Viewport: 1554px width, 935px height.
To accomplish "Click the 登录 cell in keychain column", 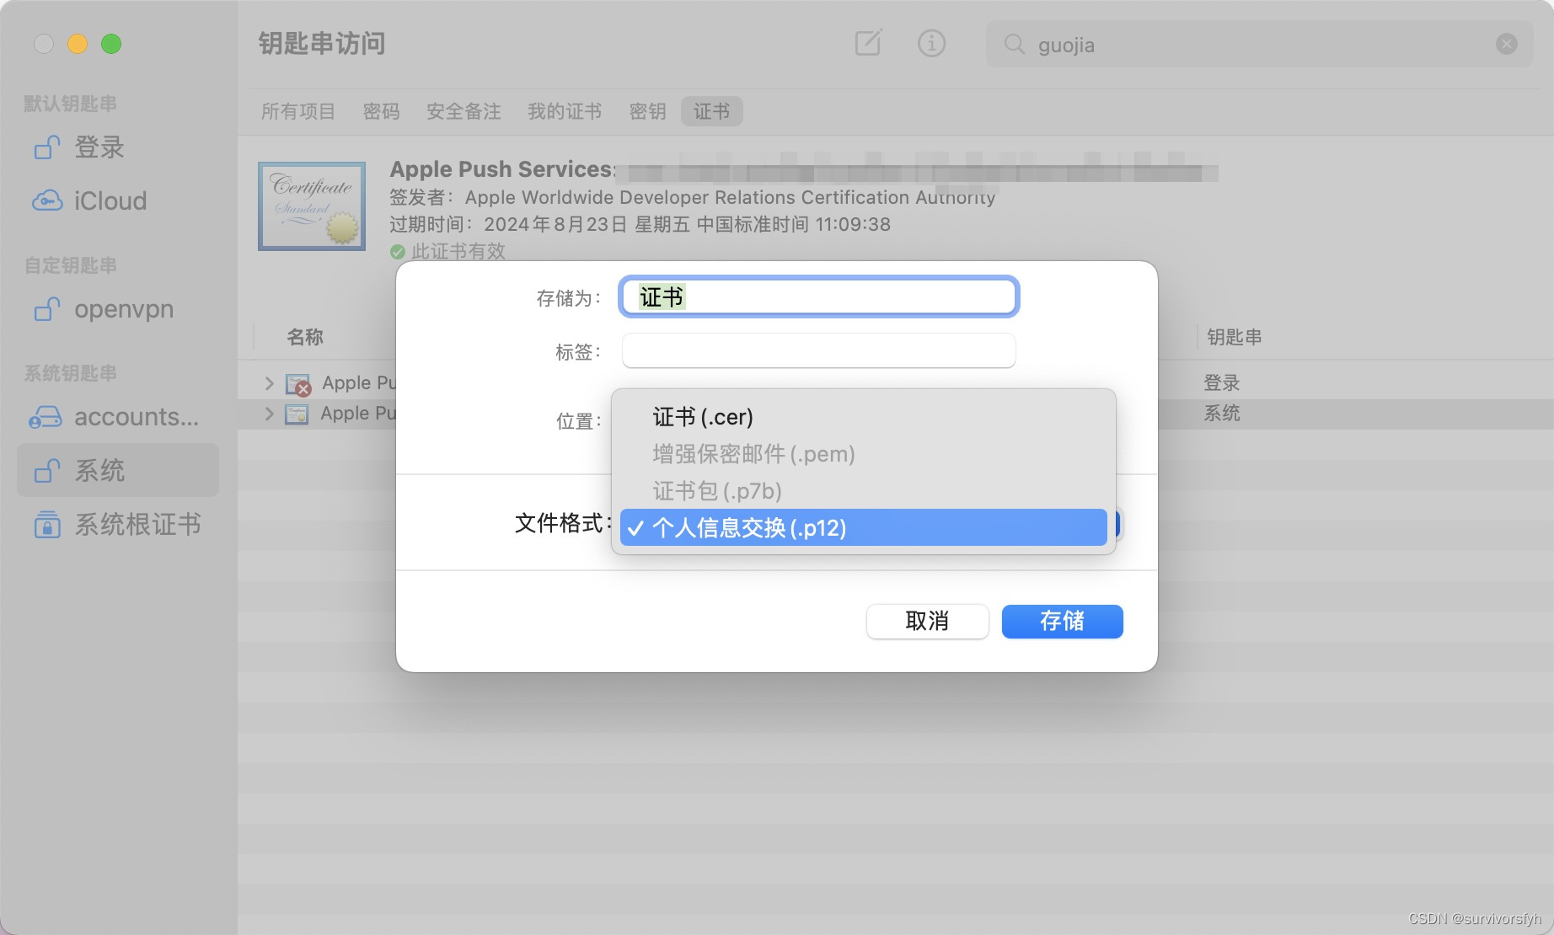I will pos(1221,383).
